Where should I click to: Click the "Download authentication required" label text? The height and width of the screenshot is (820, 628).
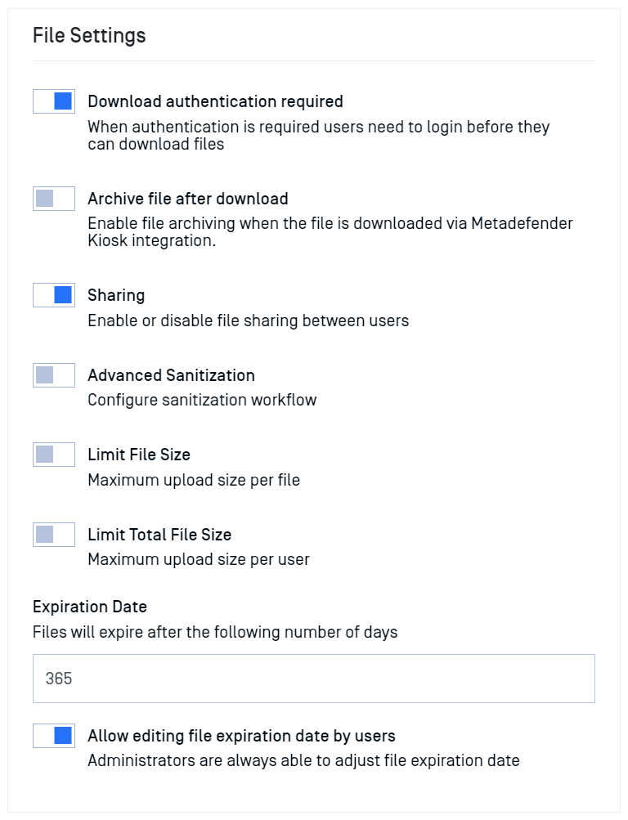[215, 102]
